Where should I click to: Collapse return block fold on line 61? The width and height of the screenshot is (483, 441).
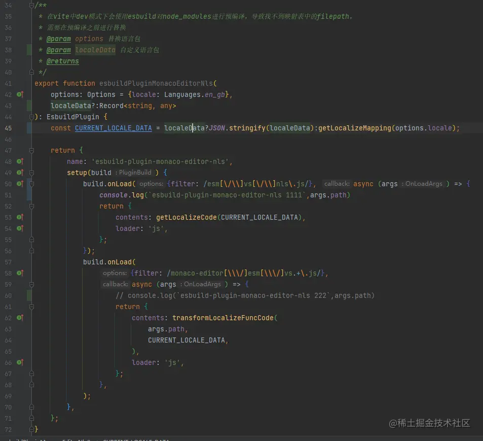(31, 307)
